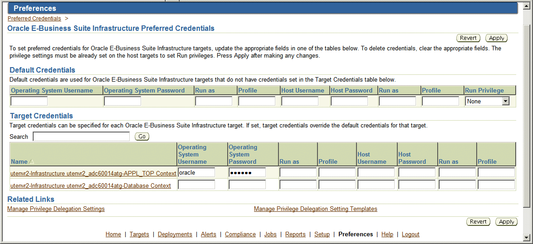Focus Default Host Username field
533x244 pixels.
300,101
